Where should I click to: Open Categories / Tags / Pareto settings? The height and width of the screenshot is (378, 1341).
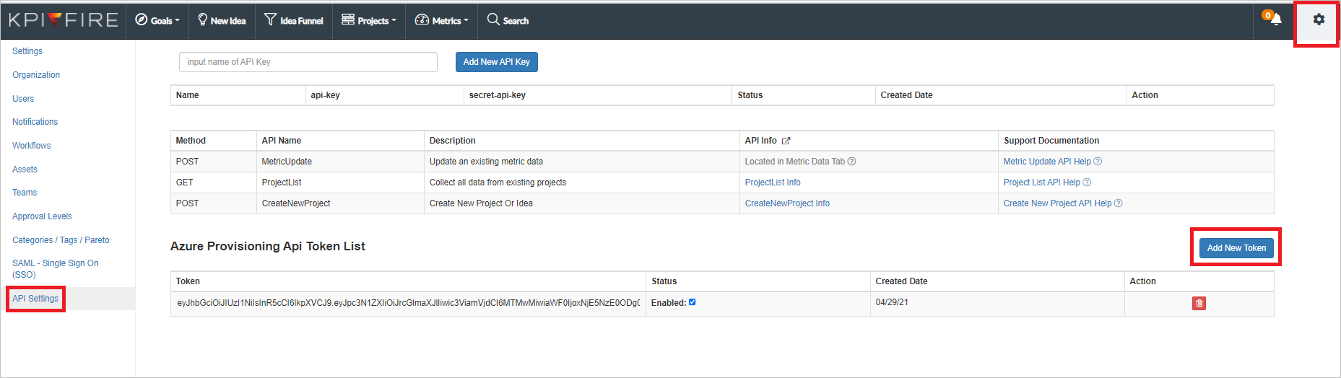[61, 240]
